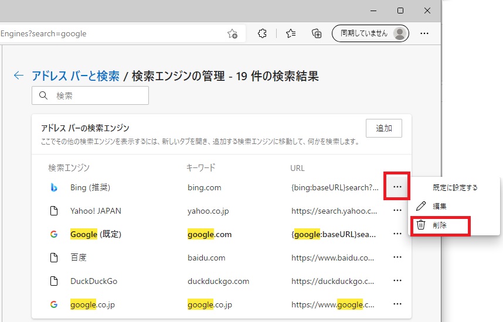Screen dimensions: 503x322
Task: Click the address bar URL text
Action: click(43, 33)
